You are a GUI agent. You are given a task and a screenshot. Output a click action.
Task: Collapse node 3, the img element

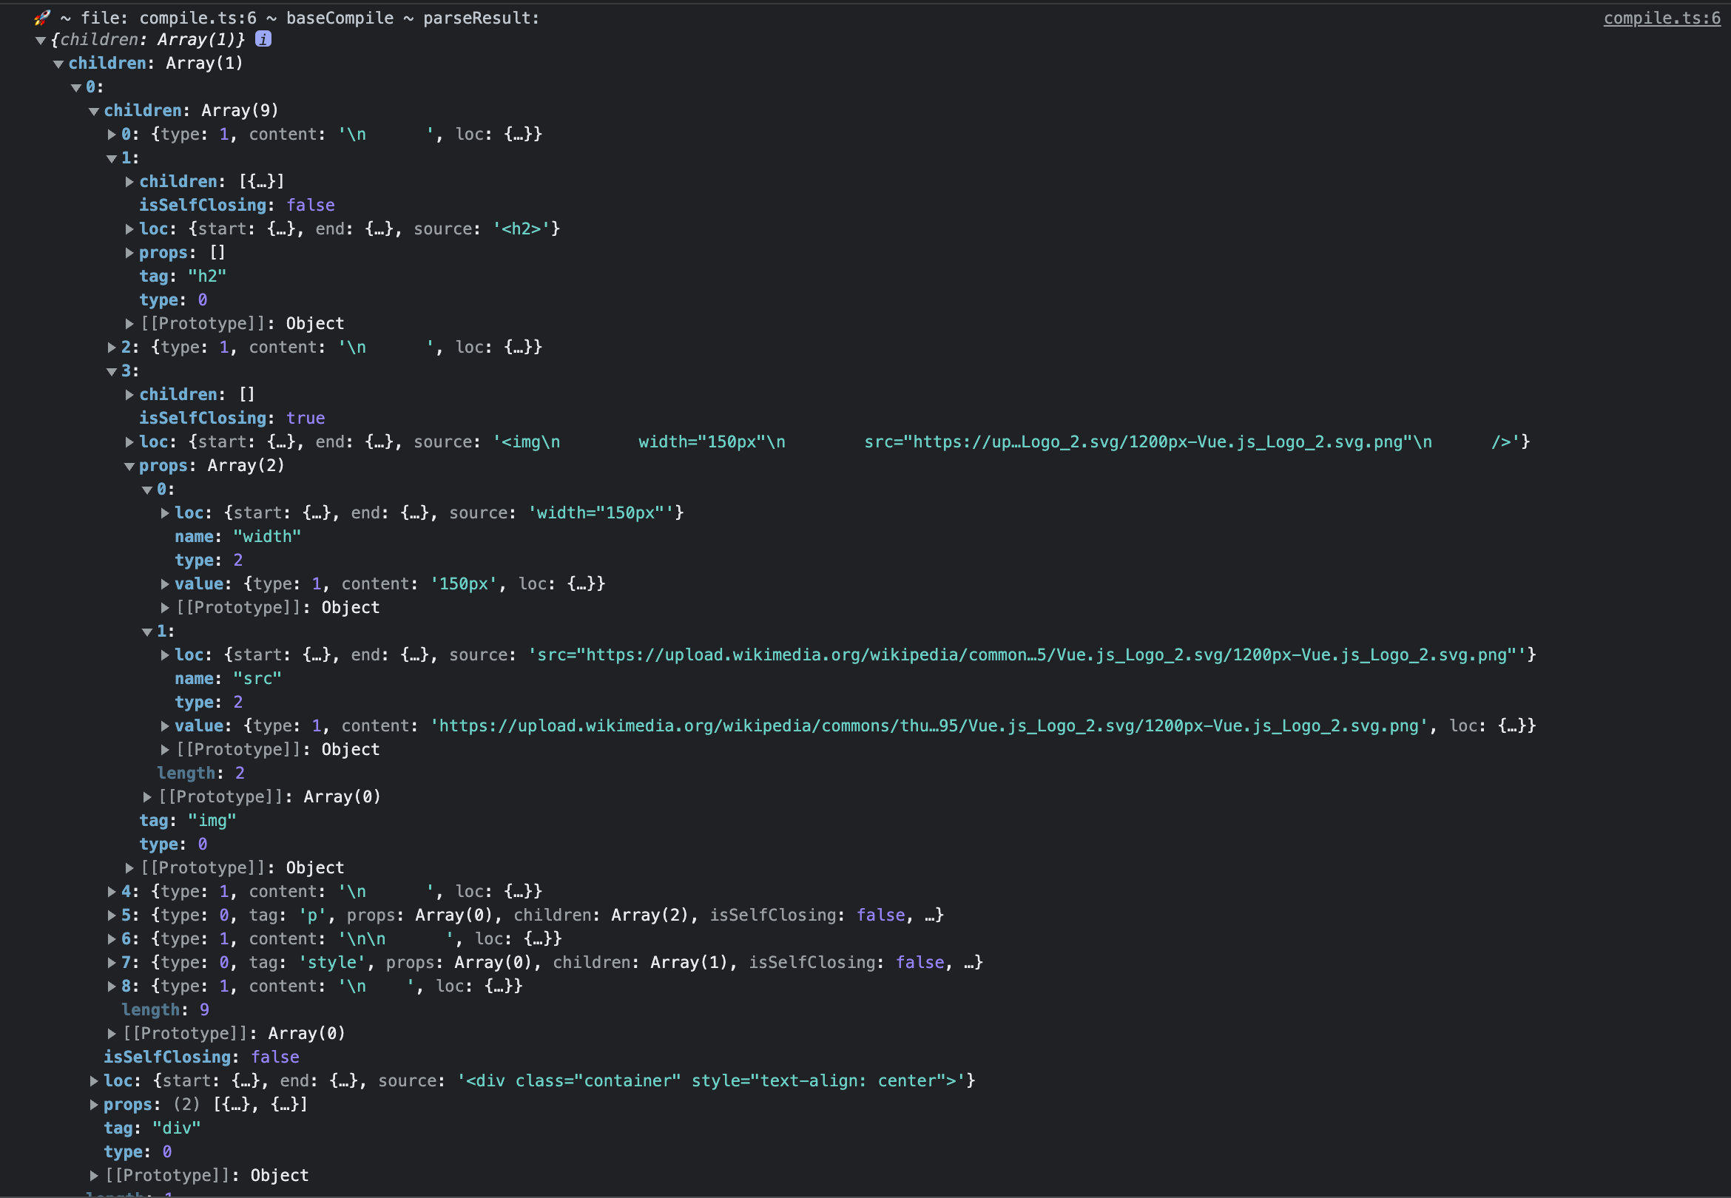[111, 370]
